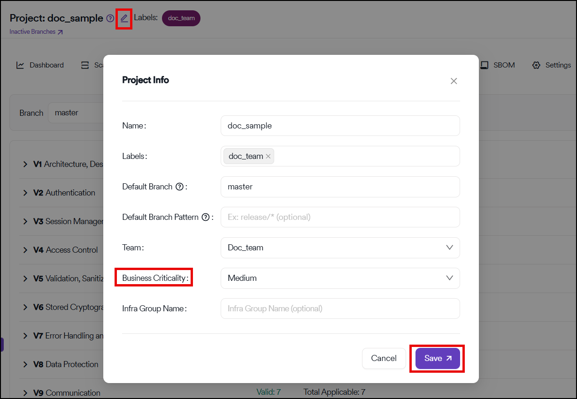The image size is (577, 399).
Task: Remove the doc_team label tag
Action: (x=268, y=157)
